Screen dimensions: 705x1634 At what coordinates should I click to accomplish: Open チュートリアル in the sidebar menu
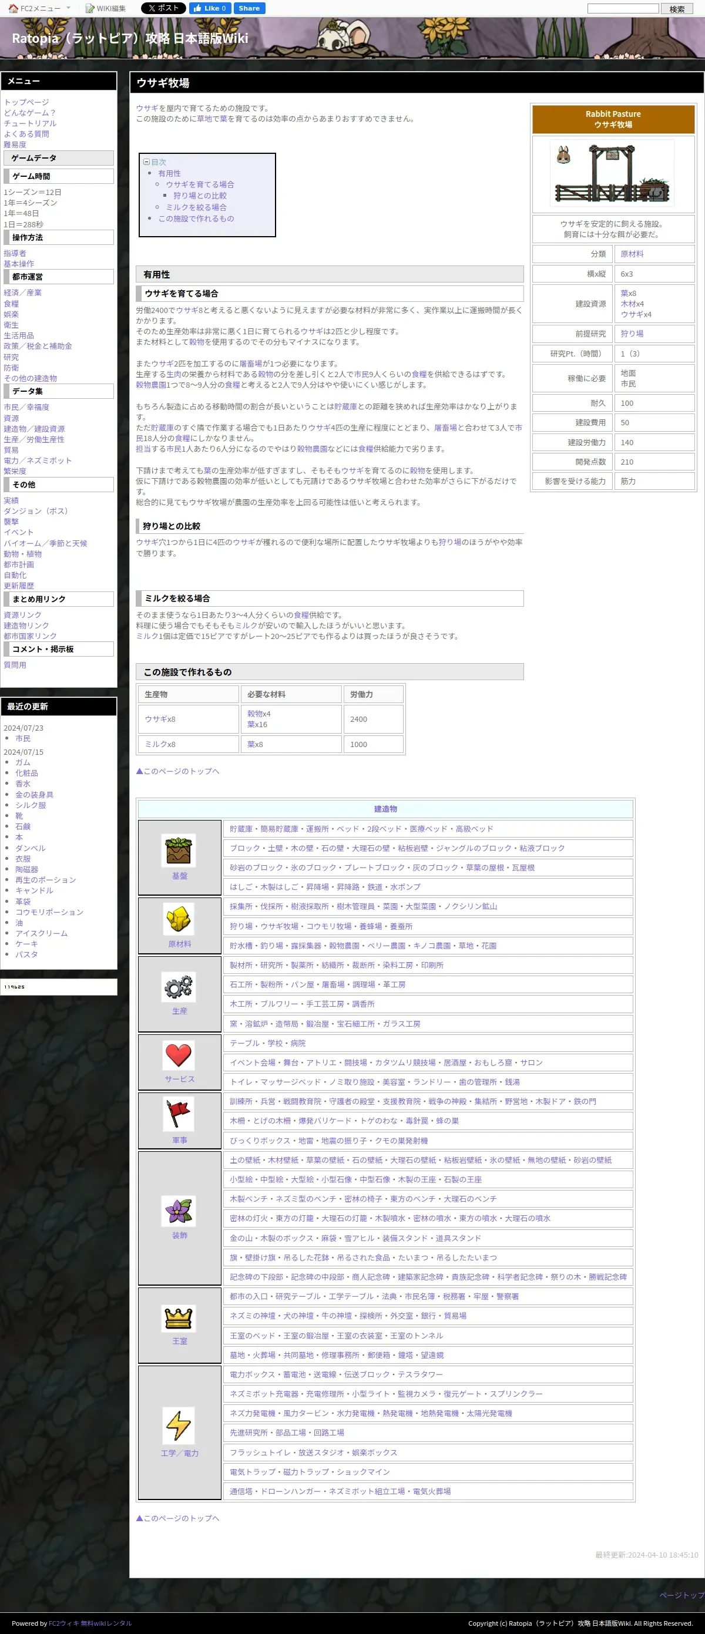click(x=30, y=123)
